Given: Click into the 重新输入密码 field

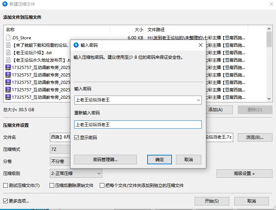Looking at the screenshot, I should tap(138, 125).
